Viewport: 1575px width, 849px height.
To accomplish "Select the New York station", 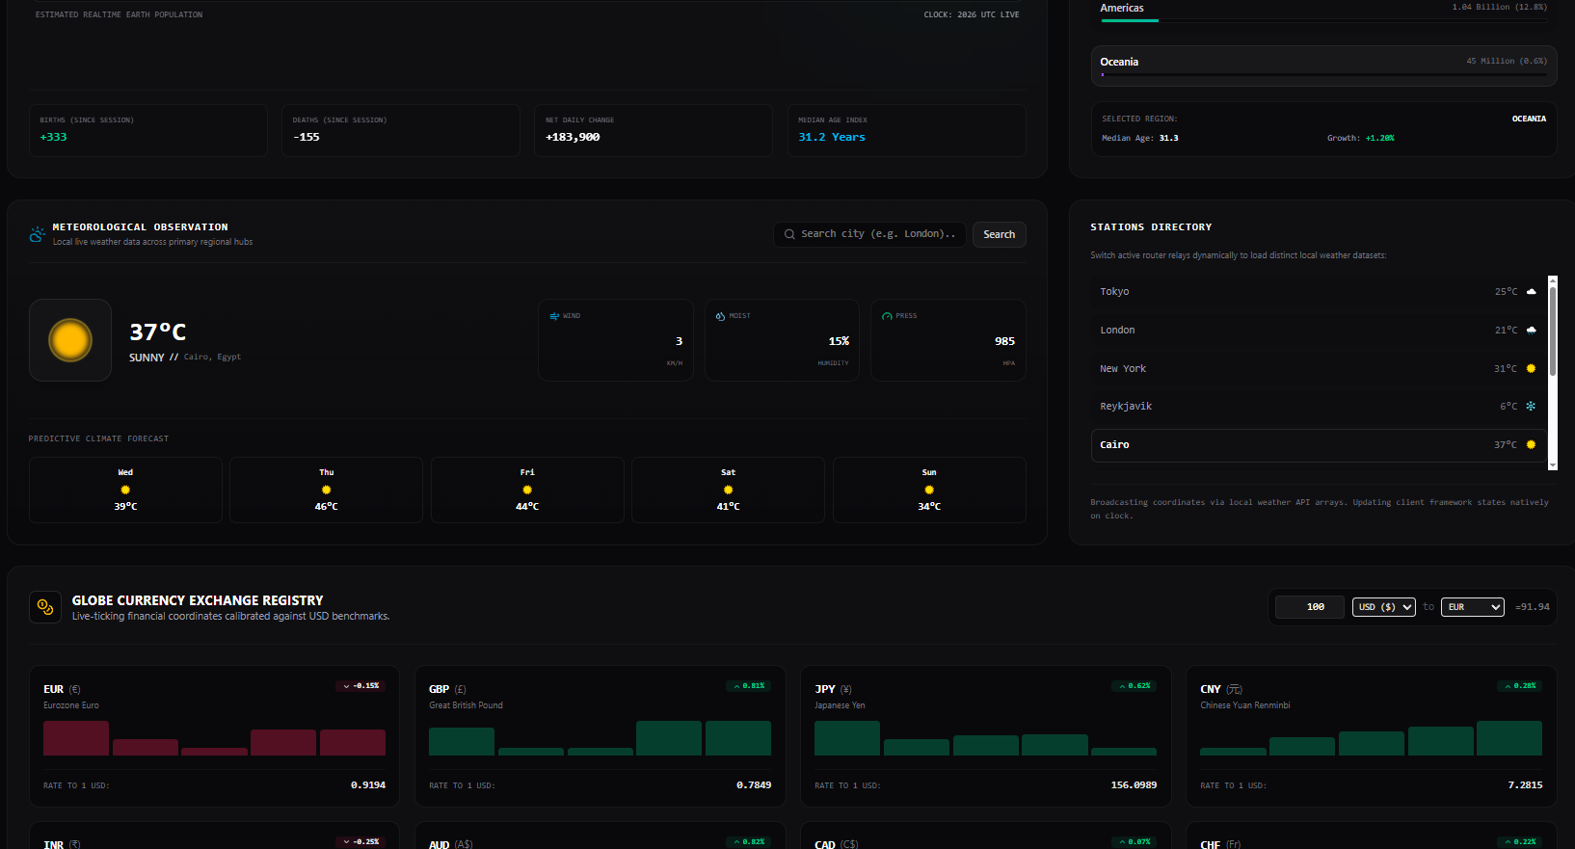I will (x=1319, y=369).
